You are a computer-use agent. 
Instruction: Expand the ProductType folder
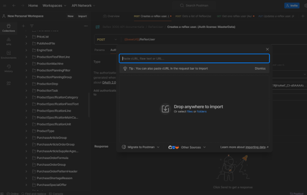coord(26,131)
